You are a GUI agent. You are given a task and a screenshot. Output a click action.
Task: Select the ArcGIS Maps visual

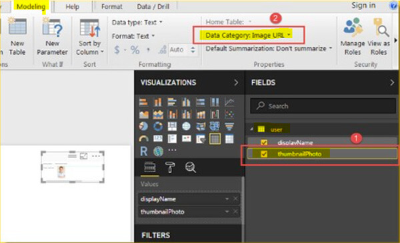pos(158,152)
